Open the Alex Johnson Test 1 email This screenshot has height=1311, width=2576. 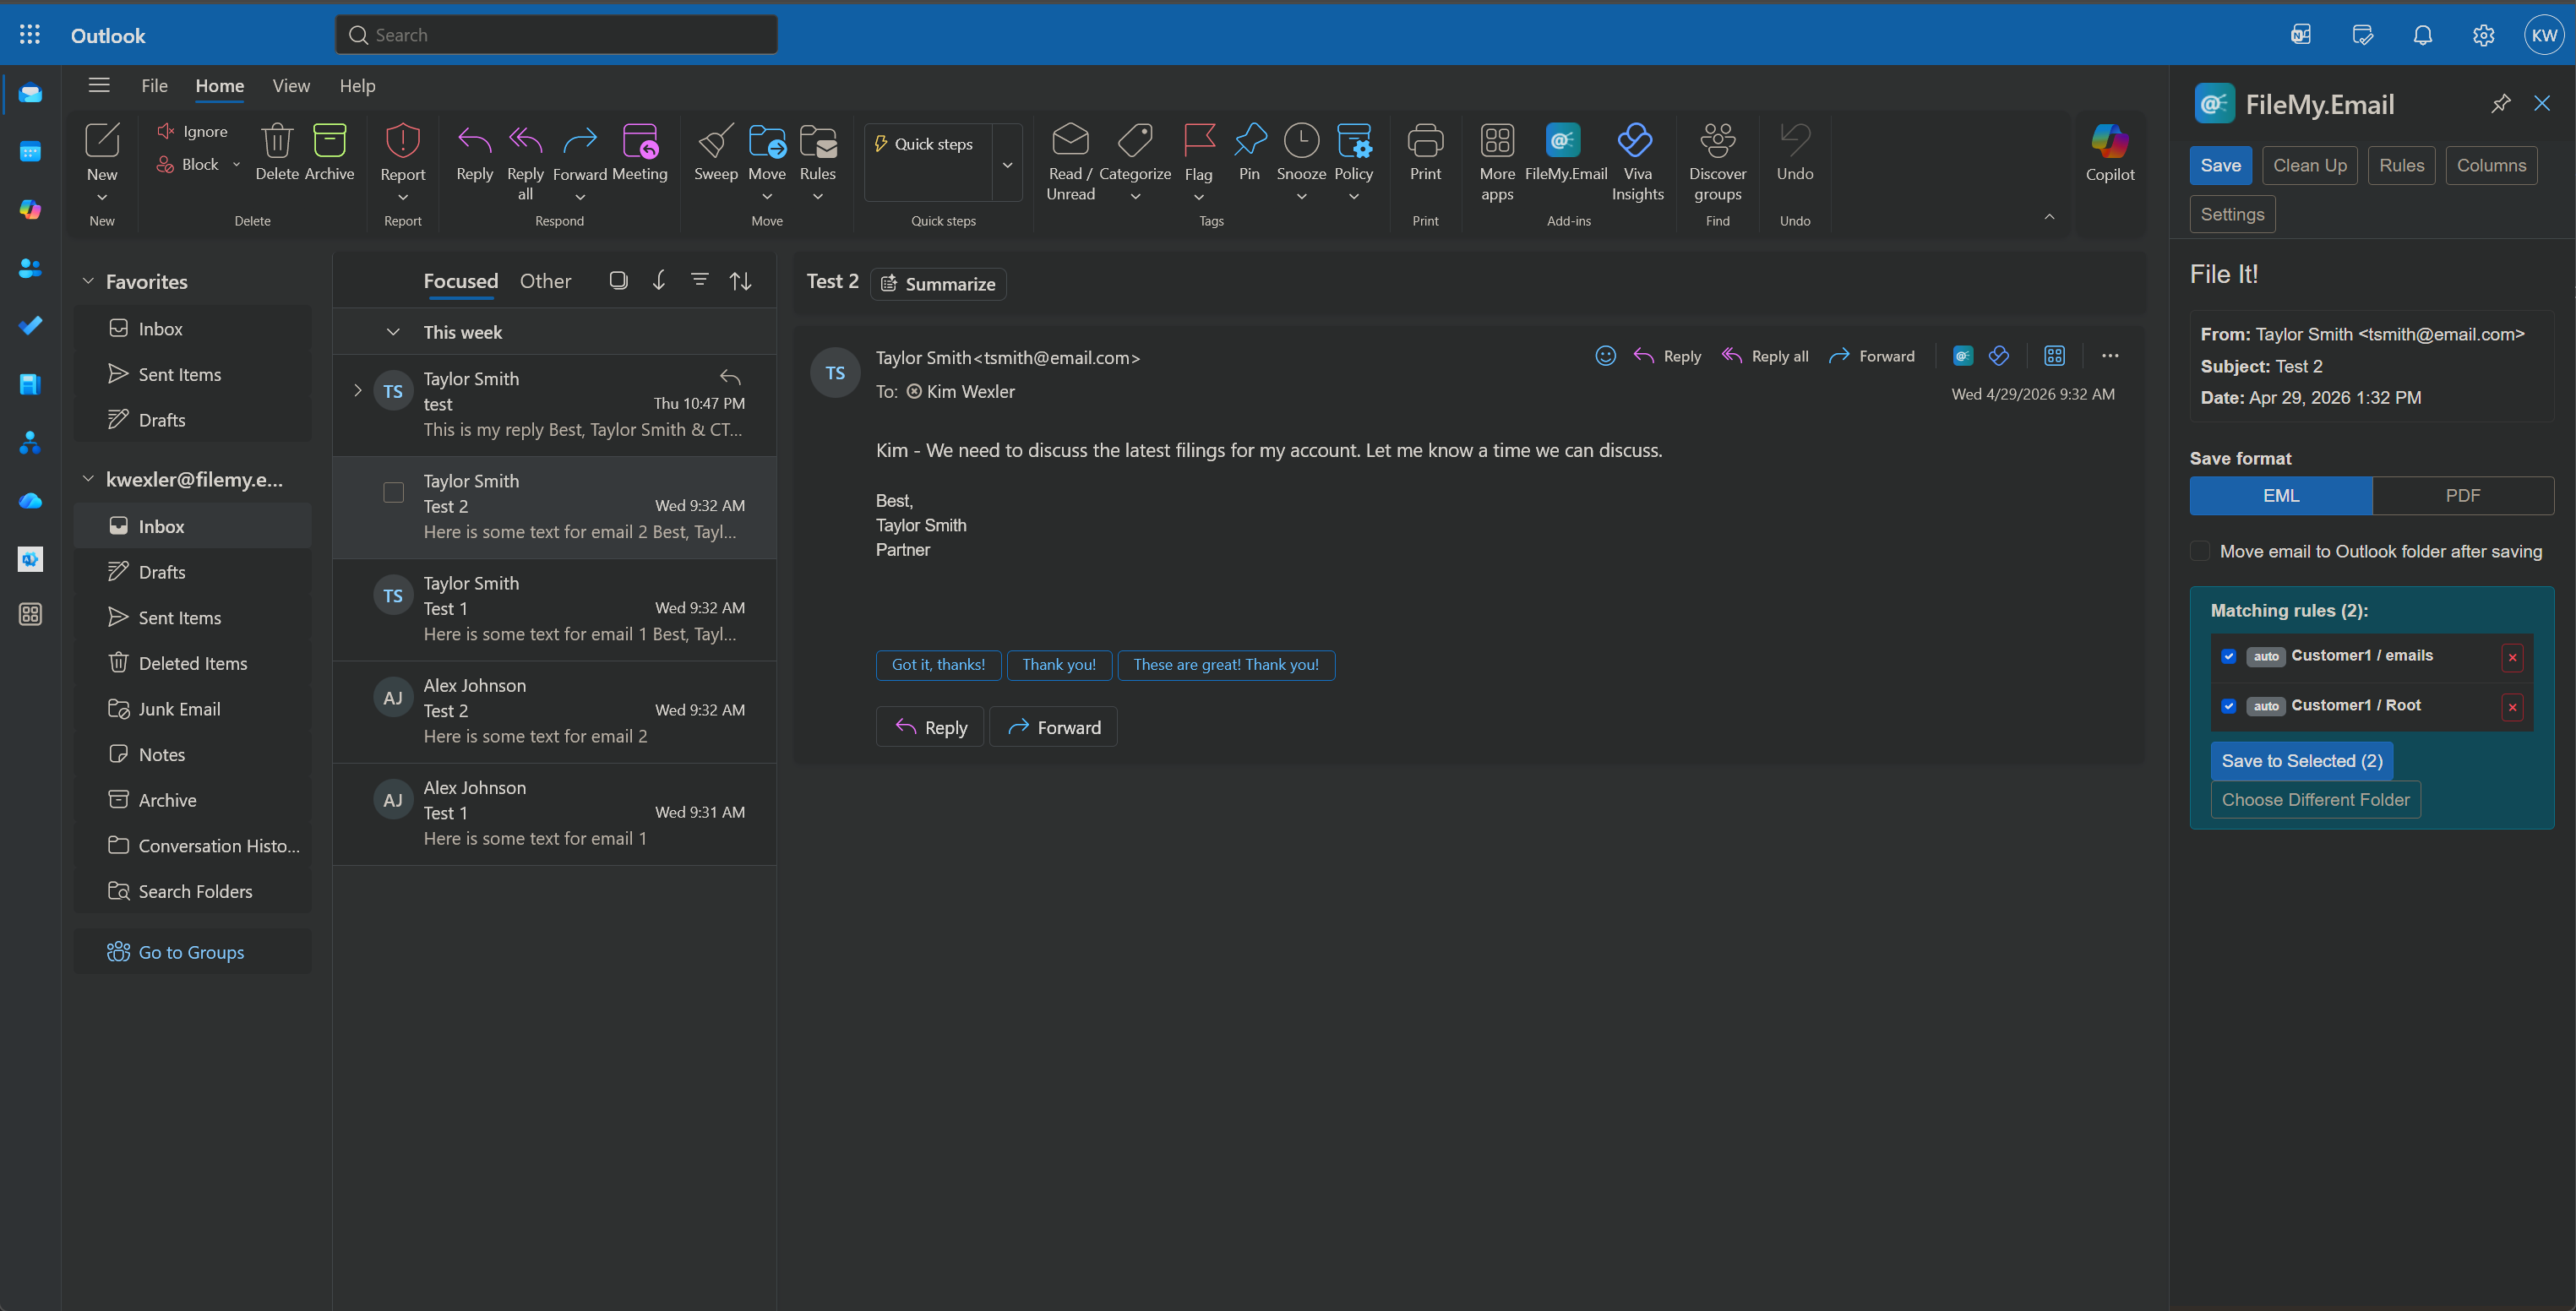[555, 813]
